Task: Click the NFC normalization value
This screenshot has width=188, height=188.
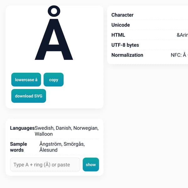Action: pos(179,55)
